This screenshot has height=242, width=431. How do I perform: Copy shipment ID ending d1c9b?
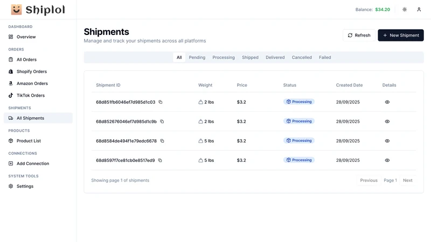tap(162, 122)
